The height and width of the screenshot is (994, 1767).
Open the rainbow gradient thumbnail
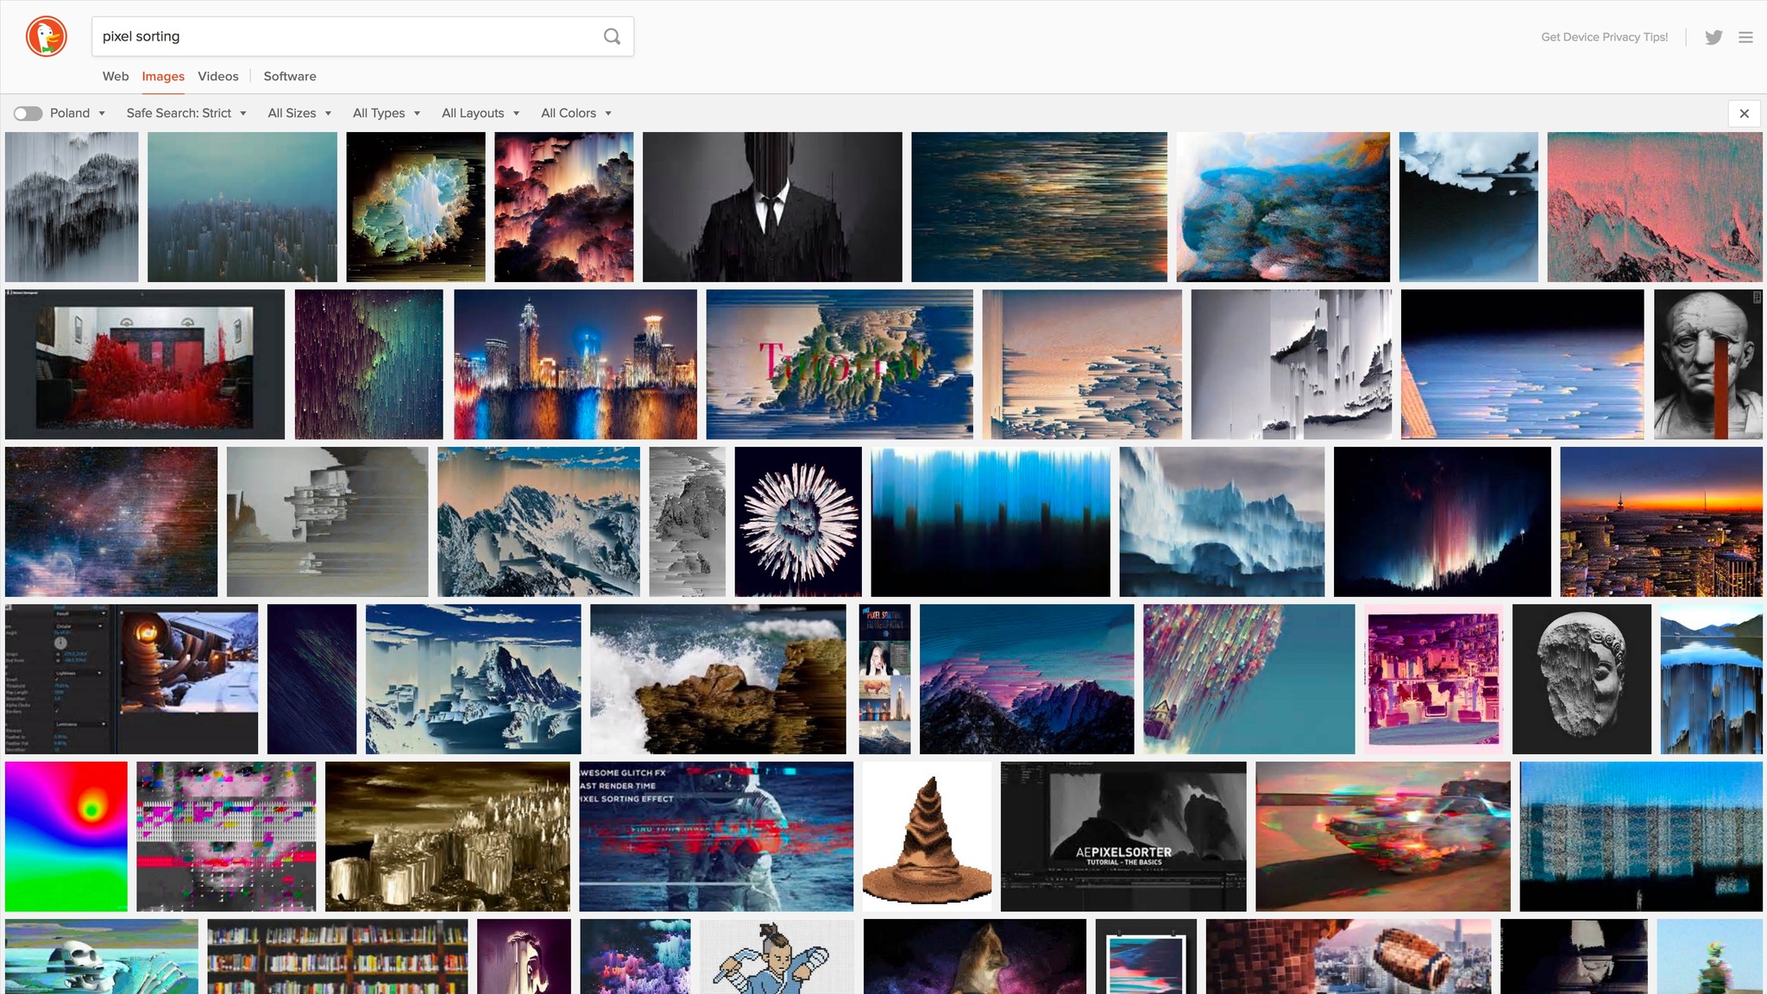click(x=66, y=836)
